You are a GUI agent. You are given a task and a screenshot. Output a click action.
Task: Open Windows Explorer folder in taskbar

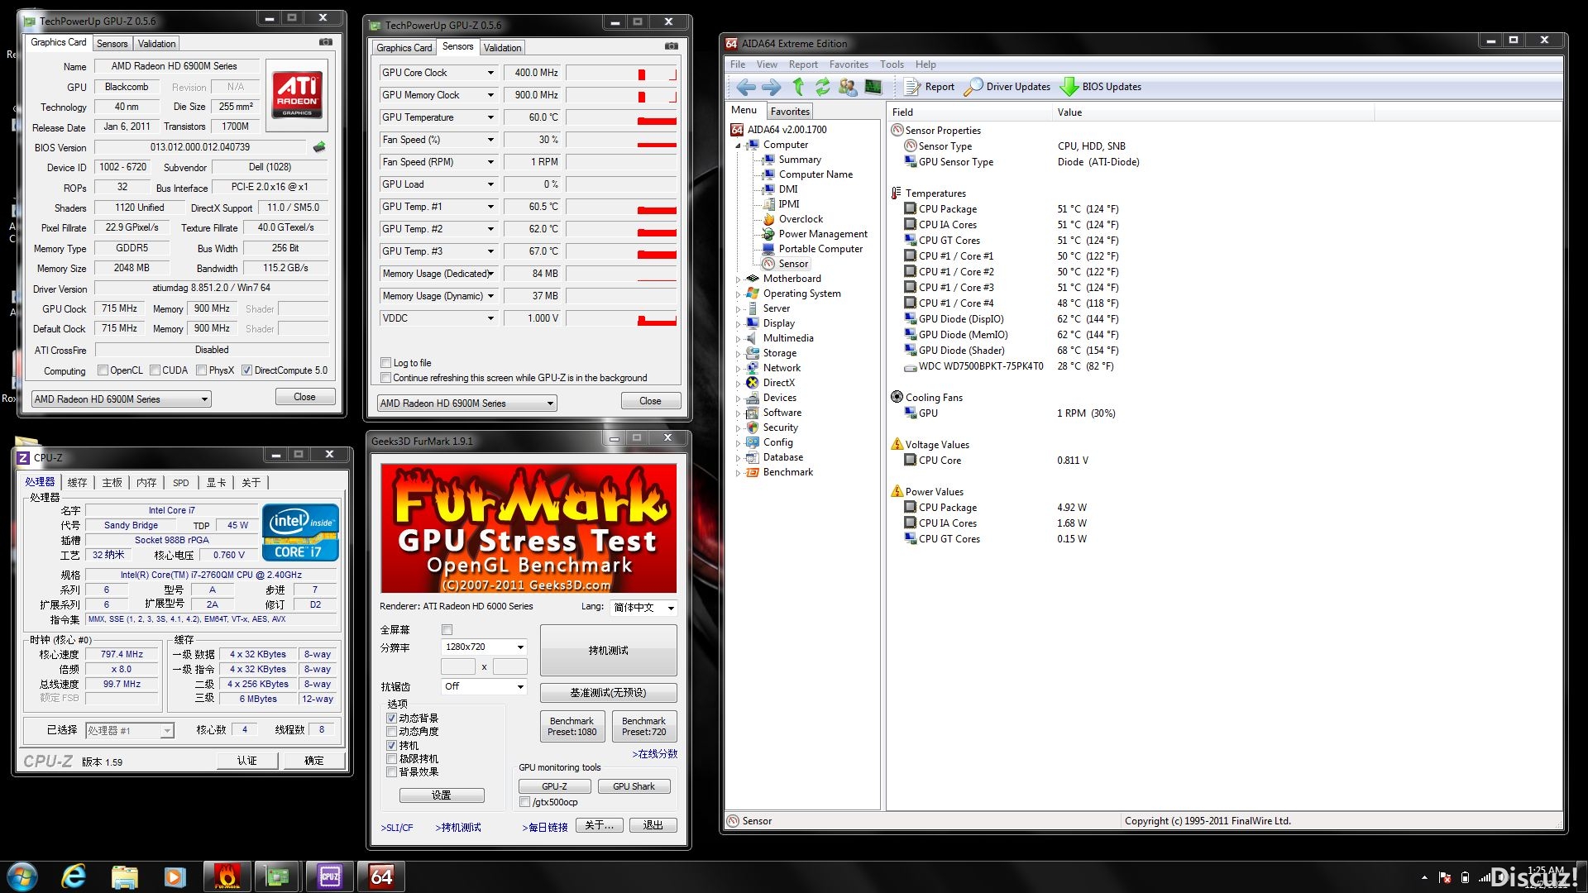coord(124,876)
